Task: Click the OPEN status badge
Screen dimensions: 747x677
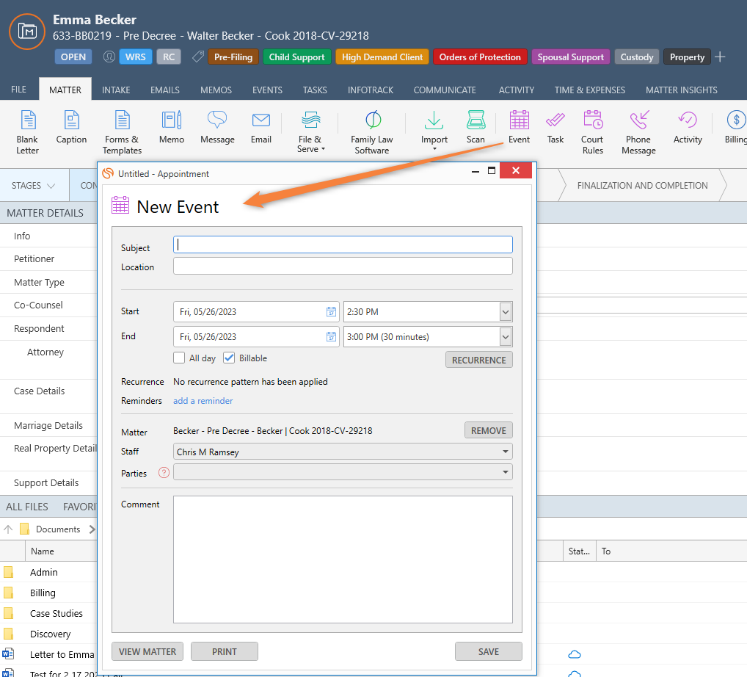Action: point(73,57)
